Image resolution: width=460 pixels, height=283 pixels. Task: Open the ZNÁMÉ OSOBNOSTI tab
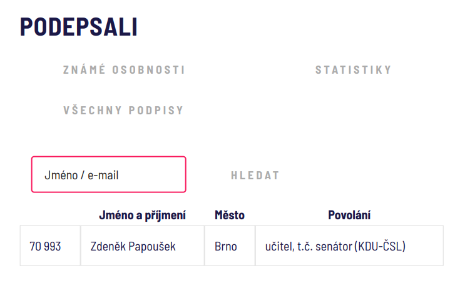point(124,70)
